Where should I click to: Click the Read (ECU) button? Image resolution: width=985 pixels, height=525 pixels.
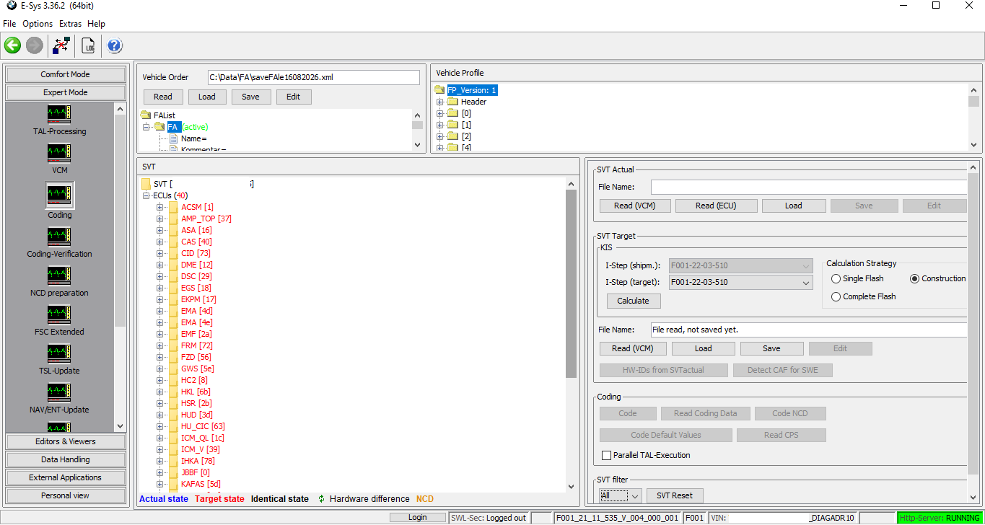716,206
